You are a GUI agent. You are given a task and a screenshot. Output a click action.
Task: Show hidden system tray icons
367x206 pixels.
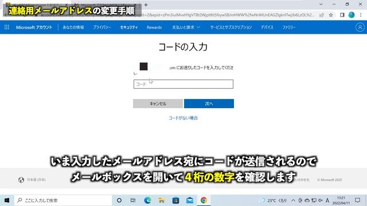pos(293,200)
